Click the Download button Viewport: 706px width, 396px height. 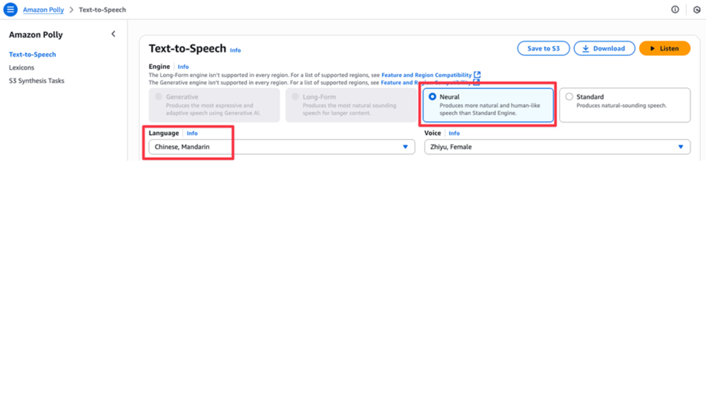pos(604,49)
